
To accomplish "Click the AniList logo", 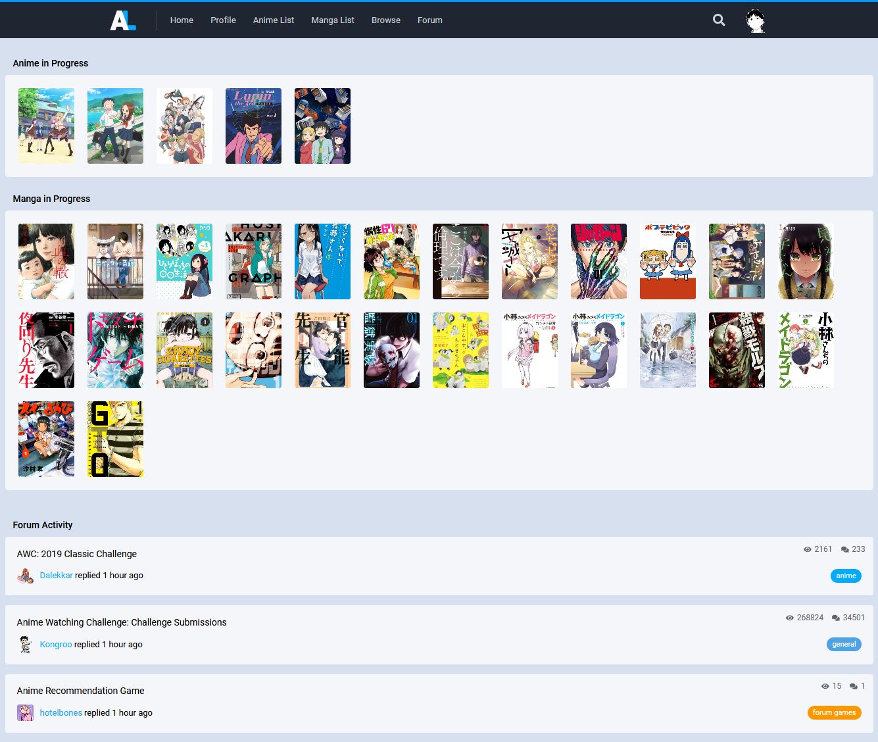I will (x=123, y=20).
